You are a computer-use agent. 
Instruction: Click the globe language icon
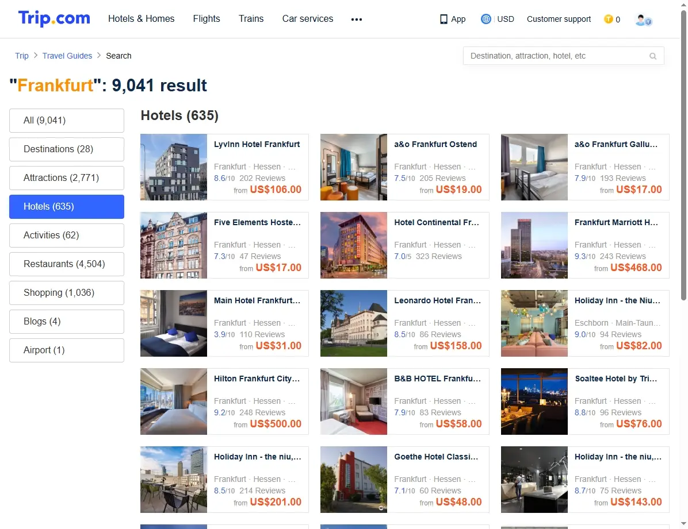pos(486,19)
